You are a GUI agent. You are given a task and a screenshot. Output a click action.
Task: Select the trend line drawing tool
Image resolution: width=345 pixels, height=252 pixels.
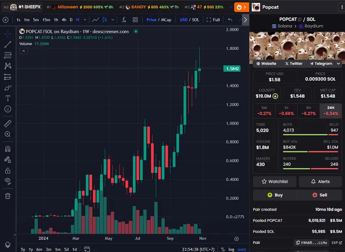pyautogui.click(x=8, y=45)
